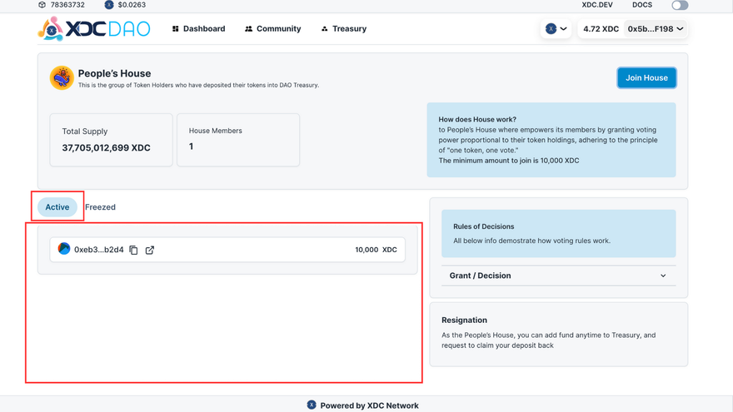This screenshot has width=733, height=412.
Task: Switch to the Freezed tab
Action: click(x=100, y=207)
